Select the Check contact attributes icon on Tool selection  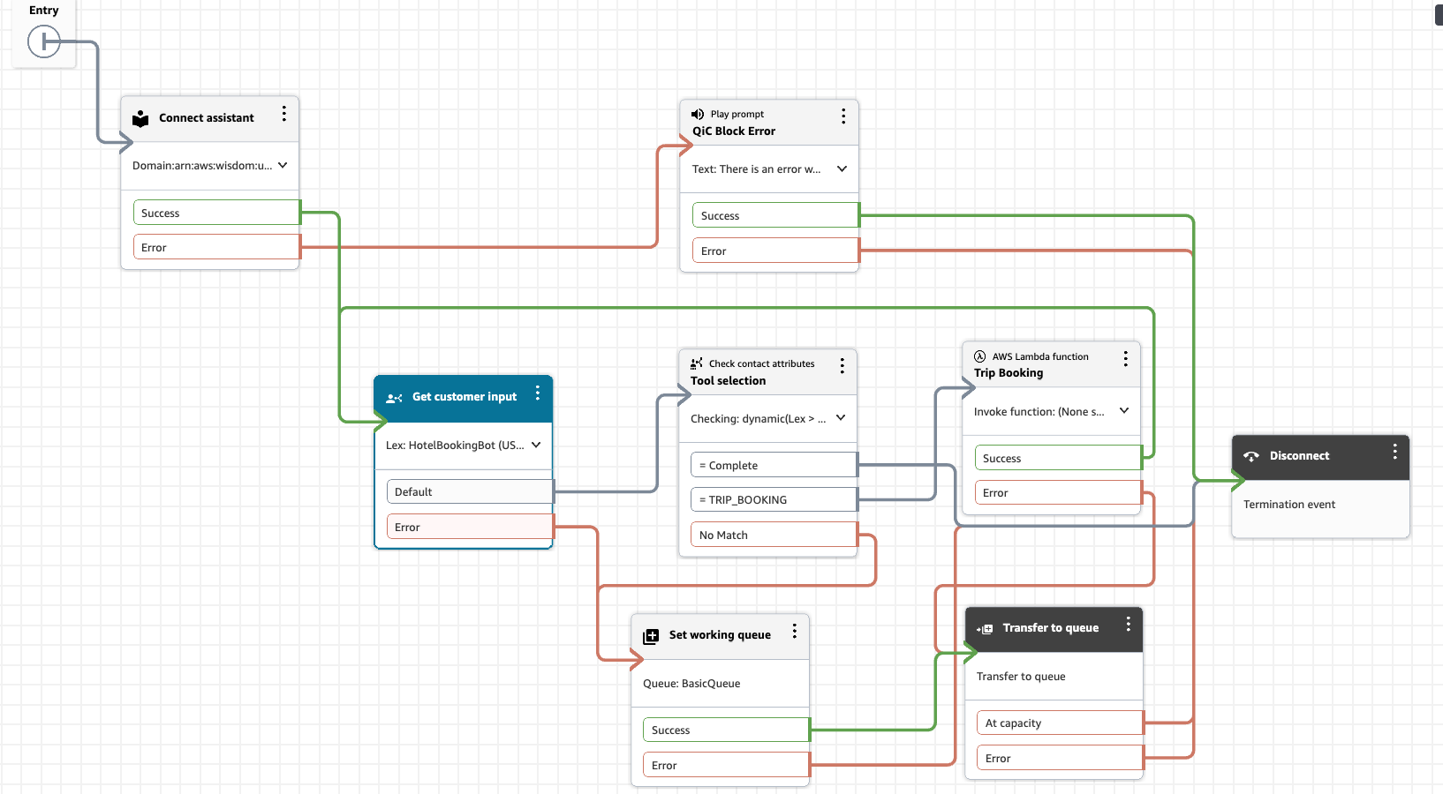click(697, 363)
